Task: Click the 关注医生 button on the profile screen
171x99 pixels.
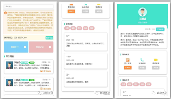Action: (160, 29)
